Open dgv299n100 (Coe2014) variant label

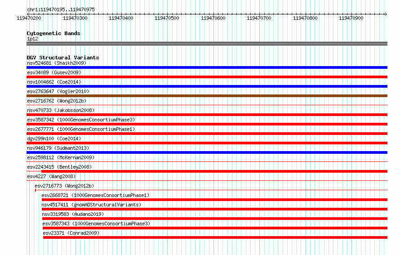coord(54,139)
